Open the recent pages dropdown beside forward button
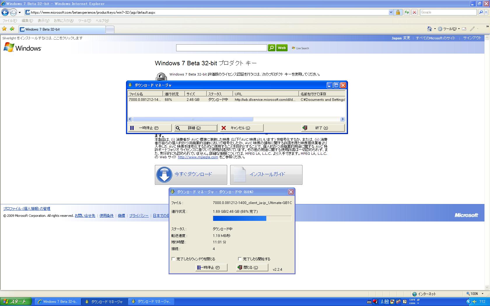Screen dimensions: 490x306 click(x=20, y=13)
